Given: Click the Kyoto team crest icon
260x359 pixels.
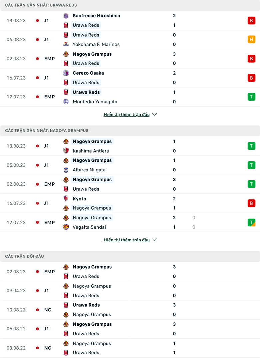Looking at the screenshot, I should 66,199.
